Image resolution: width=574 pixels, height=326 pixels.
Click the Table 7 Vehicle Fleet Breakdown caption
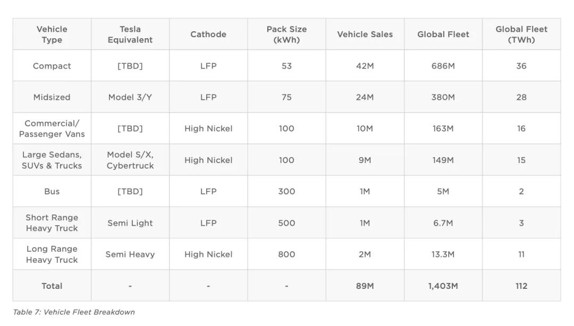[x=74, y=312]
